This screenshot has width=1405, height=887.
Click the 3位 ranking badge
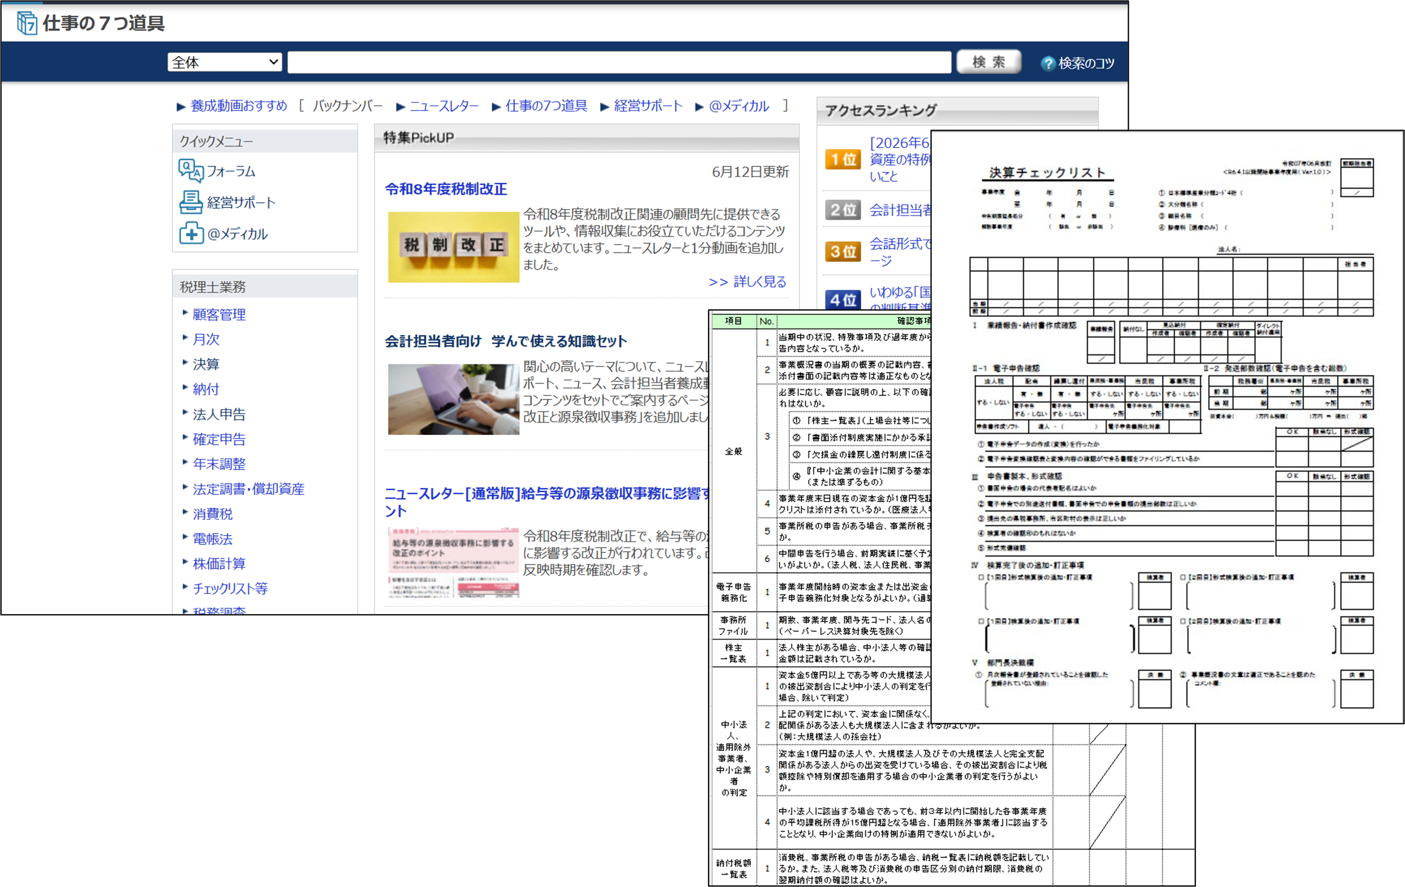[x=843, y=251]
